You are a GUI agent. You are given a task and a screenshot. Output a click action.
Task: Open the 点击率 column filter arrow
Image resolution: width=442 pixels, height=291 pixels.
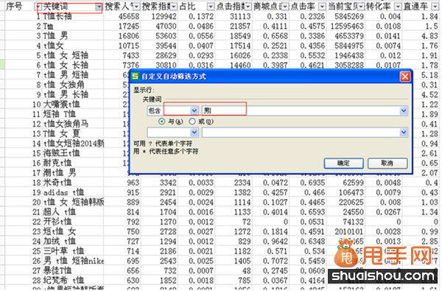[x=322, y=7]
